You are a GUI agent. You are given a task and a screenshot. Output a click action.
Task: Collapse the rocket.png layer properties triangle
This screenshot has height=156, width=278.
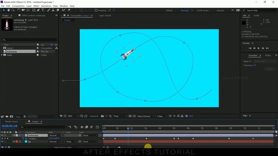[14, 135]
